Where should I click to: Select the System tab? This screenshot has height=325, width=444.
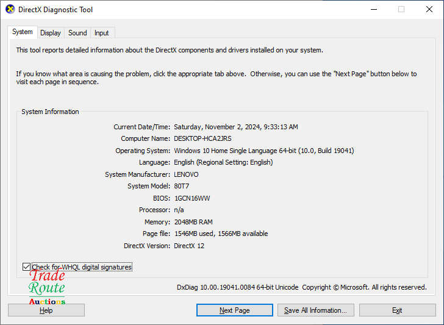point(23,32)
